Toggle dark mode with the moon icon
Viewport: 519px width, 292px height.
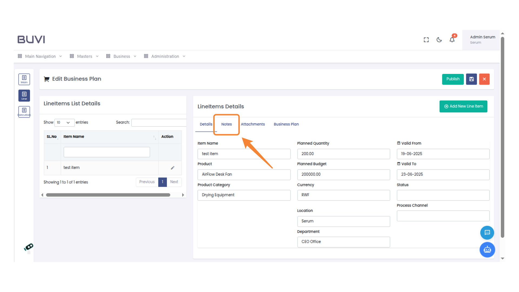[439, 39]
